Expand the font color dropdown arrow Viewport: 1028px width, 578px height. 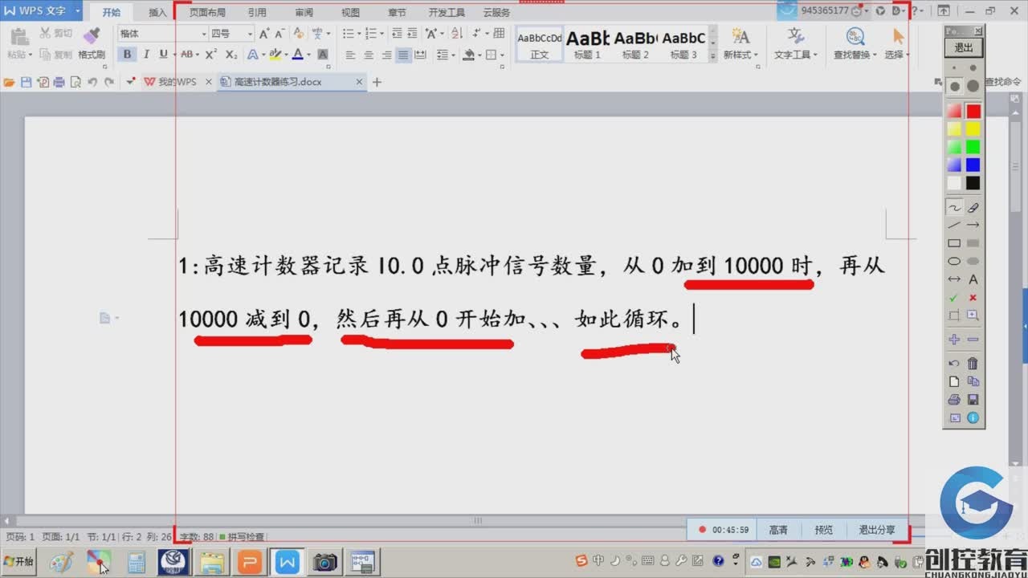[x=308, y=55]
